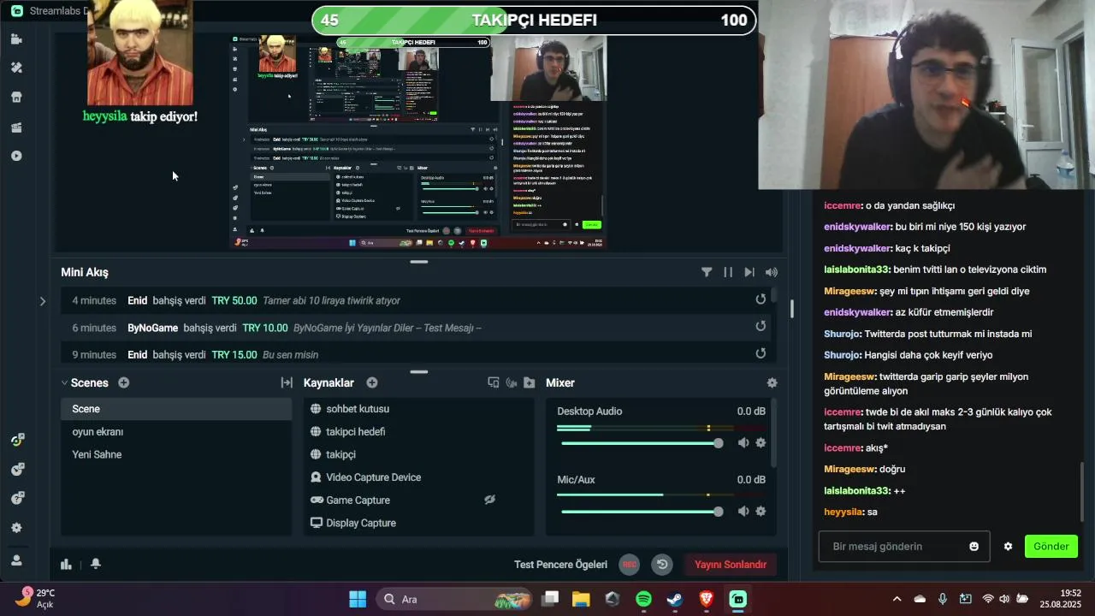Open Mic/Aux settings gear

(761, 511)
